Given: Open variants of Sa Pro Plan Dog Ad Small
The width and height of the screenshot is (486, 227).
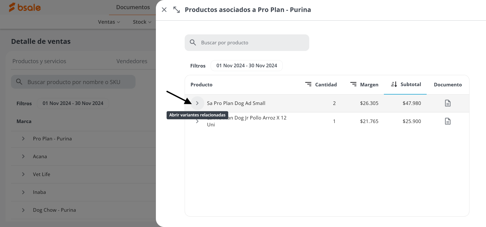Looking at the screenshot, I should [x=197, y=103].
